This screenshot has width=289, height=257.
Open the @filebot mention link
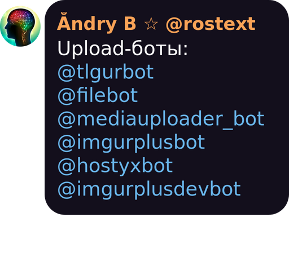(98, 95)
